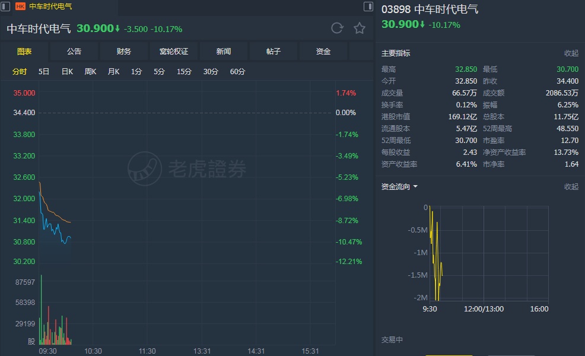This screenshot has width=585, height=356.
Task: Choose the 15分 chart interval
Action: (184, 72)
